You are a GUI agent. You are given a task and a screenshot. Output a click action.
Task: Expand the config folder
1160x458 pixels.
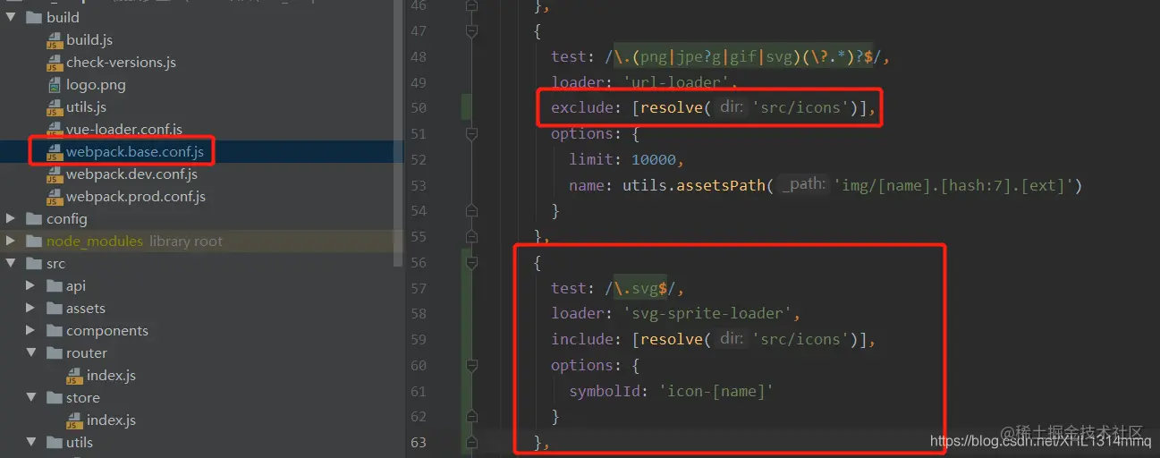[11, 219]
